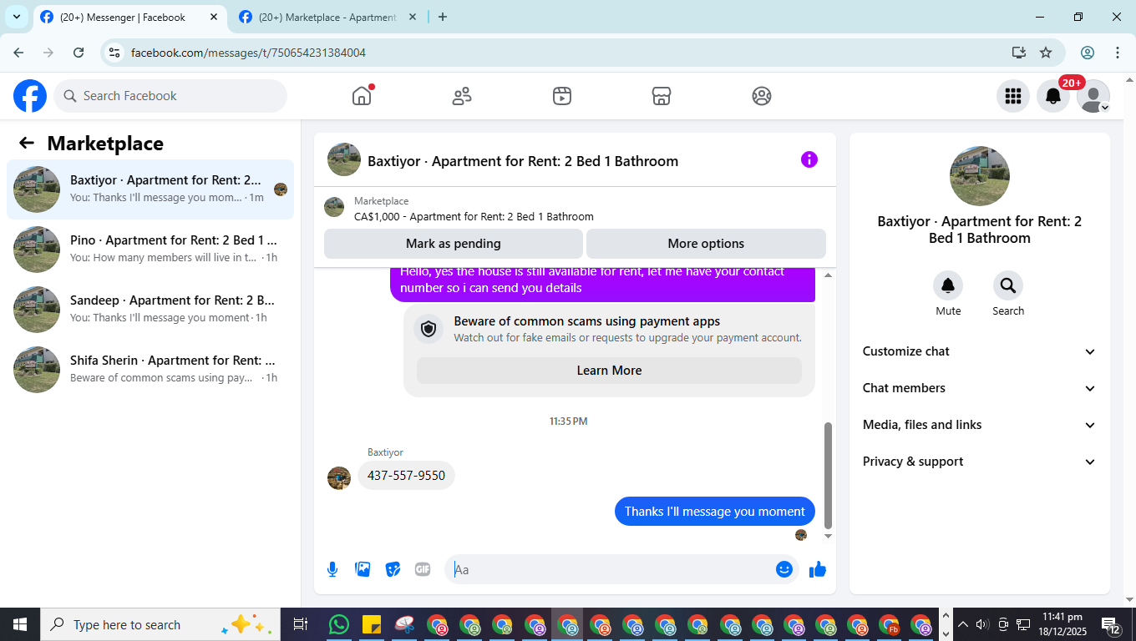Image resolution: width=1136 pixels, height=641 pixels.
Task: Send a thumbs-up like
Action: [x=818, y=569]
